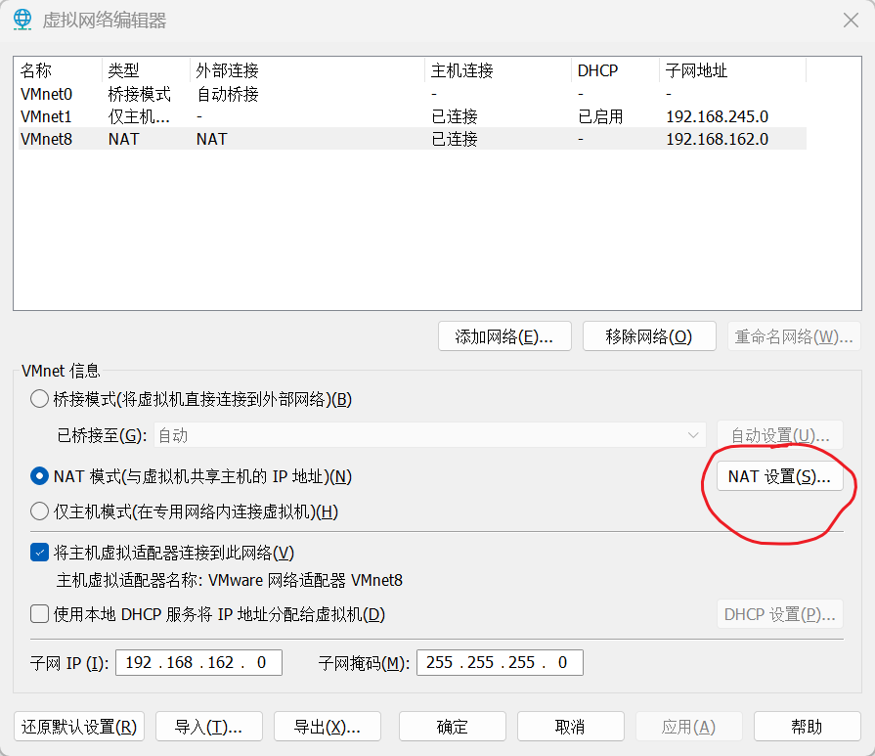This screenshot has height=756, width=875.
Task: Click 主机虚拟适配器名称 VMnet8 label
Action: coord(230,580)
